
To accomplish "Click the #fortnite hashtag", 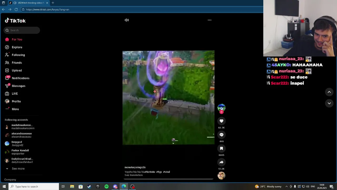I will pos(150,172).
